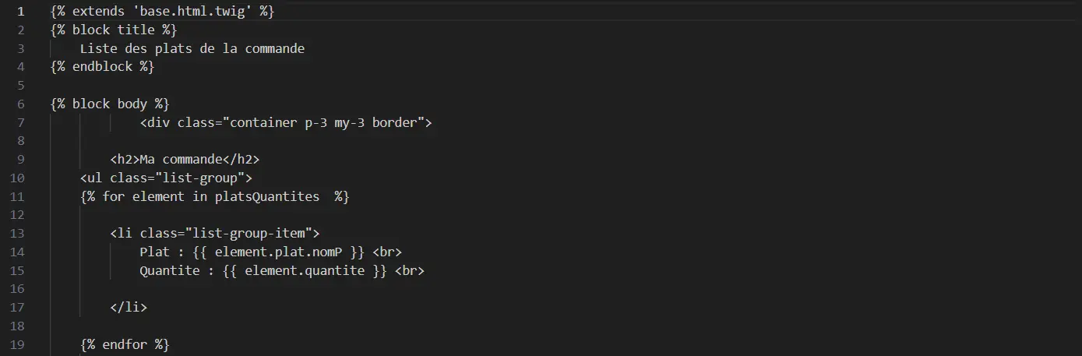
Task: Click line number 6 in gutter
Action: coord(20,104)
